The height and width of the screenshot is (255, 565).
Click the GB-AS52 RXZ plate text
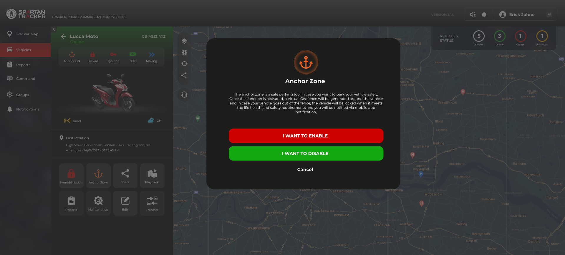coord(153,37)
